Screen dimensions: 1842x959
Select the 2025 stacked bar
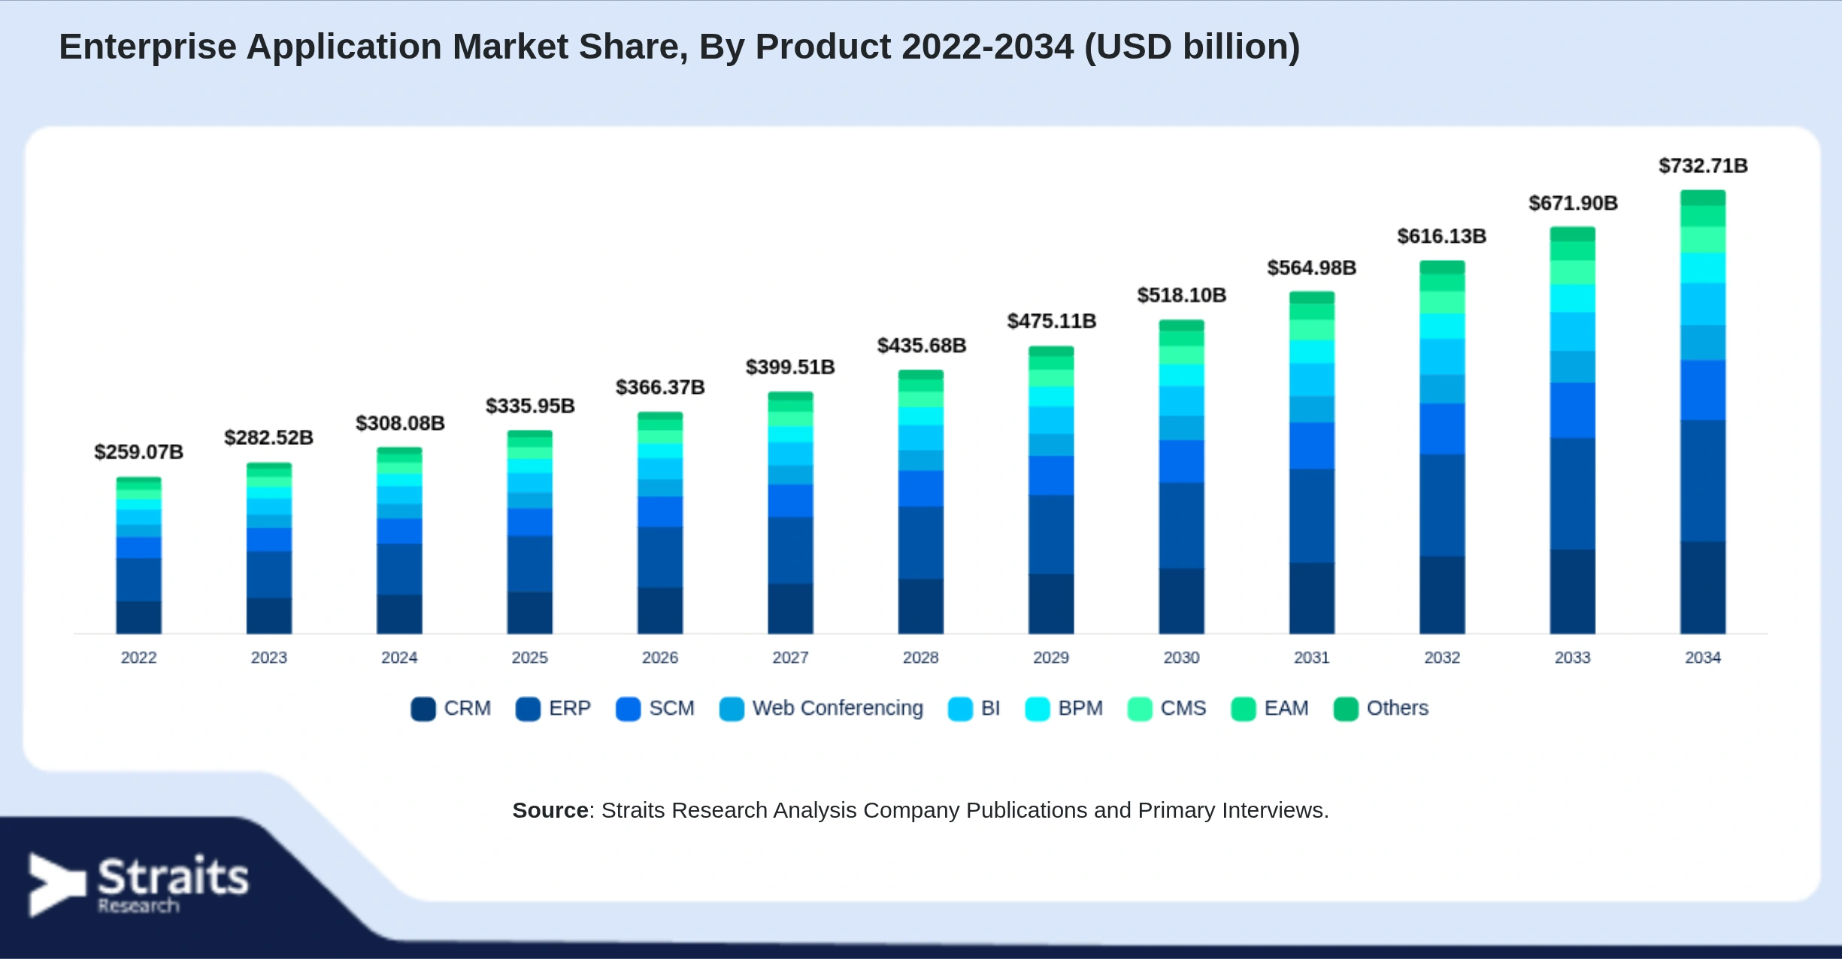(x=529, y=532)
